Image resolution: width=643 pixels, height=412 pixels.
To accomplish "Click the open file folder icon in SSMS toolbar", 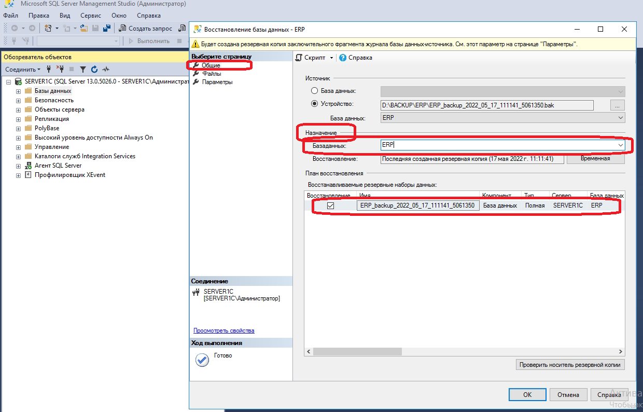I will pos(83,28).
